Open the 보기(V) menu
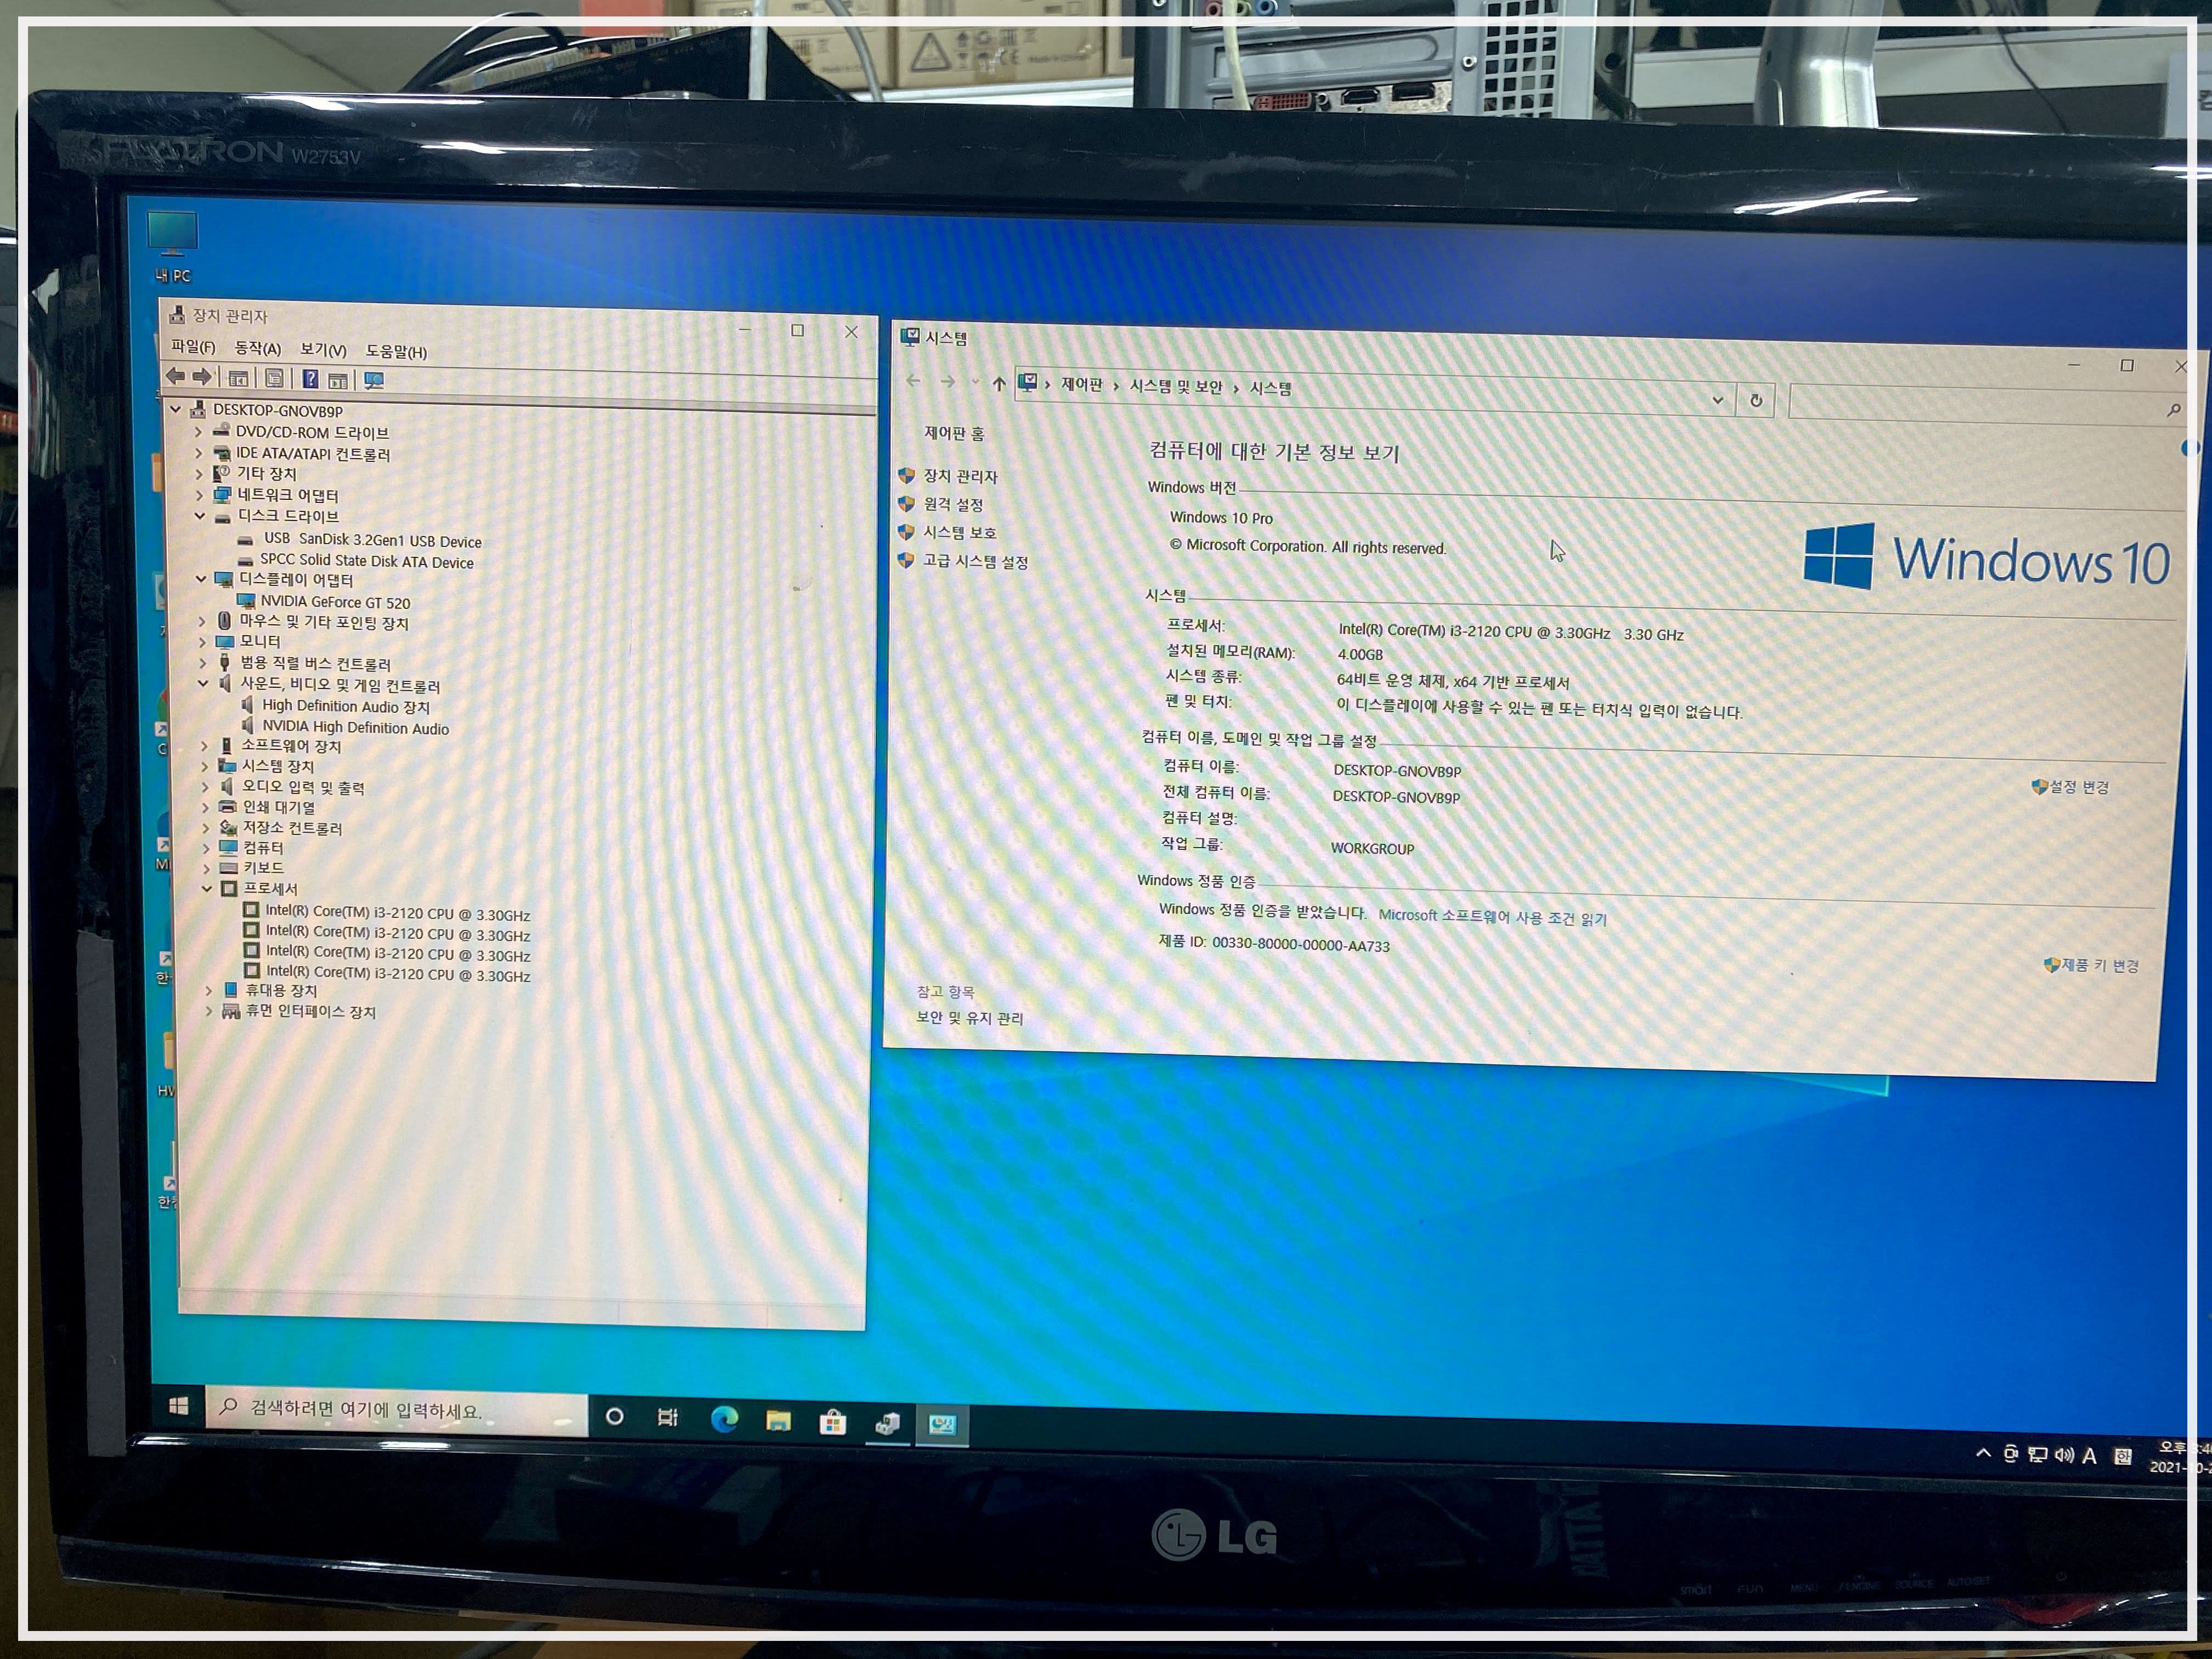 tap(323, 350)
